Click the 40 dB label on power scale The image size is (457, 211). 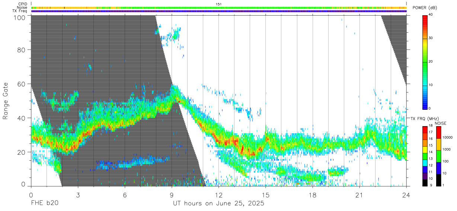pos(431,15)
